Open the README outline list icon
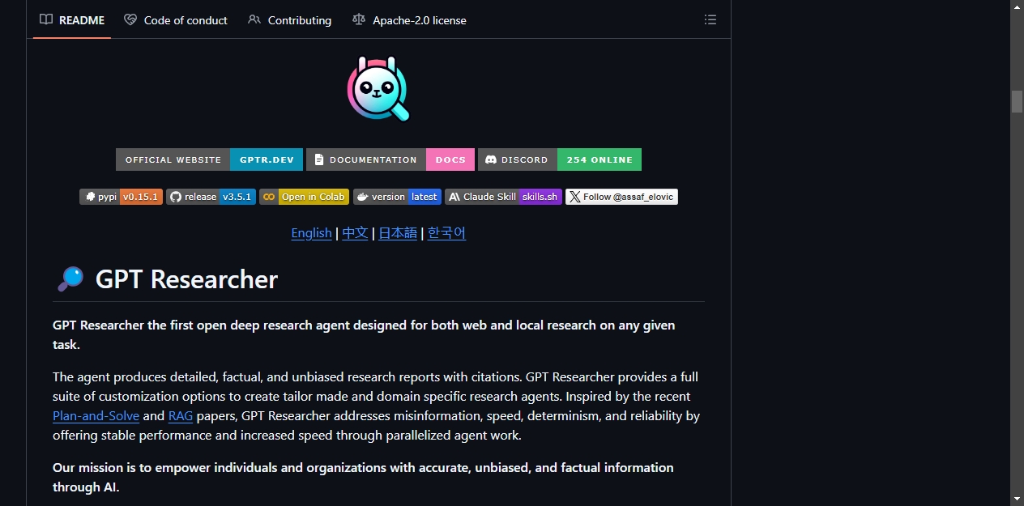Image resolution: width=1024 pixels, height=506 pixels. click(710, 19)
